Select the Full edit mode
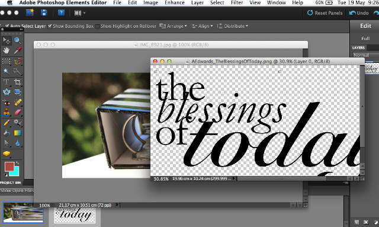This screenshot has width=379, height=227. tap(365, 39)
